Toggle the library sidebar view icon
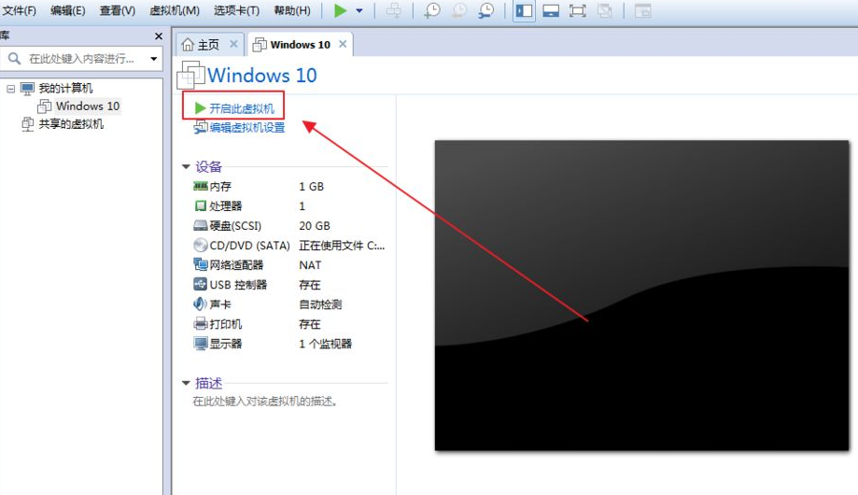This screenshot has height=495, width=858. click(x=524, y=11)
